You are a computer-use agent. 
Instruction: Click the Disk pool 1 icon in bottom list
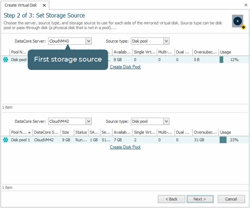[5, 140]
